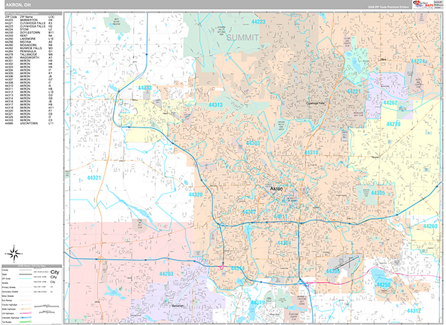Viewport: 446px width, 325px height.
Task: Select the DOYLESTOWN row in the ZIP index
Action: (29, 33)
